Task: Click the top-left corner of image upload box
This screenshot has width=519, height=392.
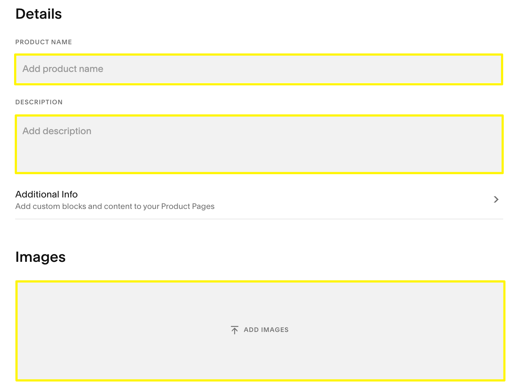Action: point(22,287)
